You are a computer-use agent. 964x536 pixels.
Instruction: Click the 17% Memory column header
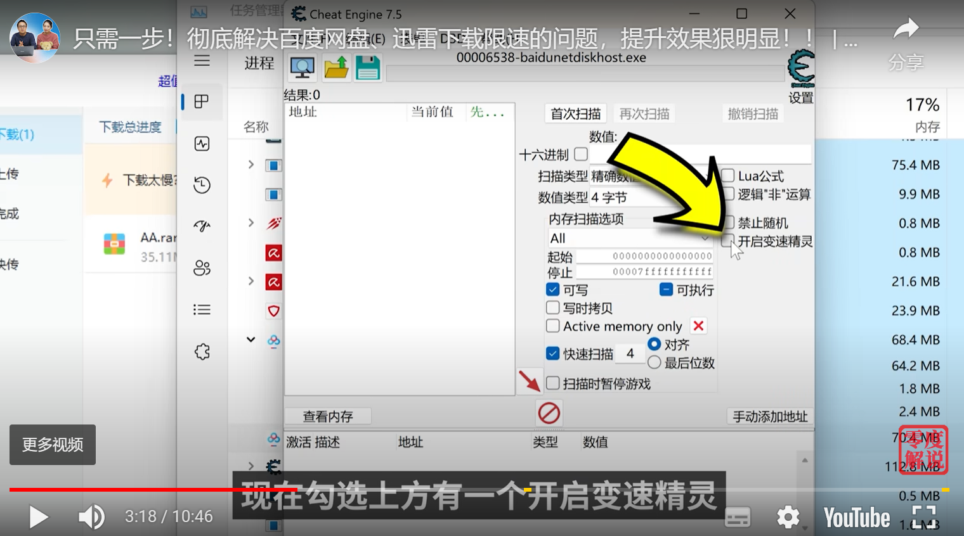923,114
